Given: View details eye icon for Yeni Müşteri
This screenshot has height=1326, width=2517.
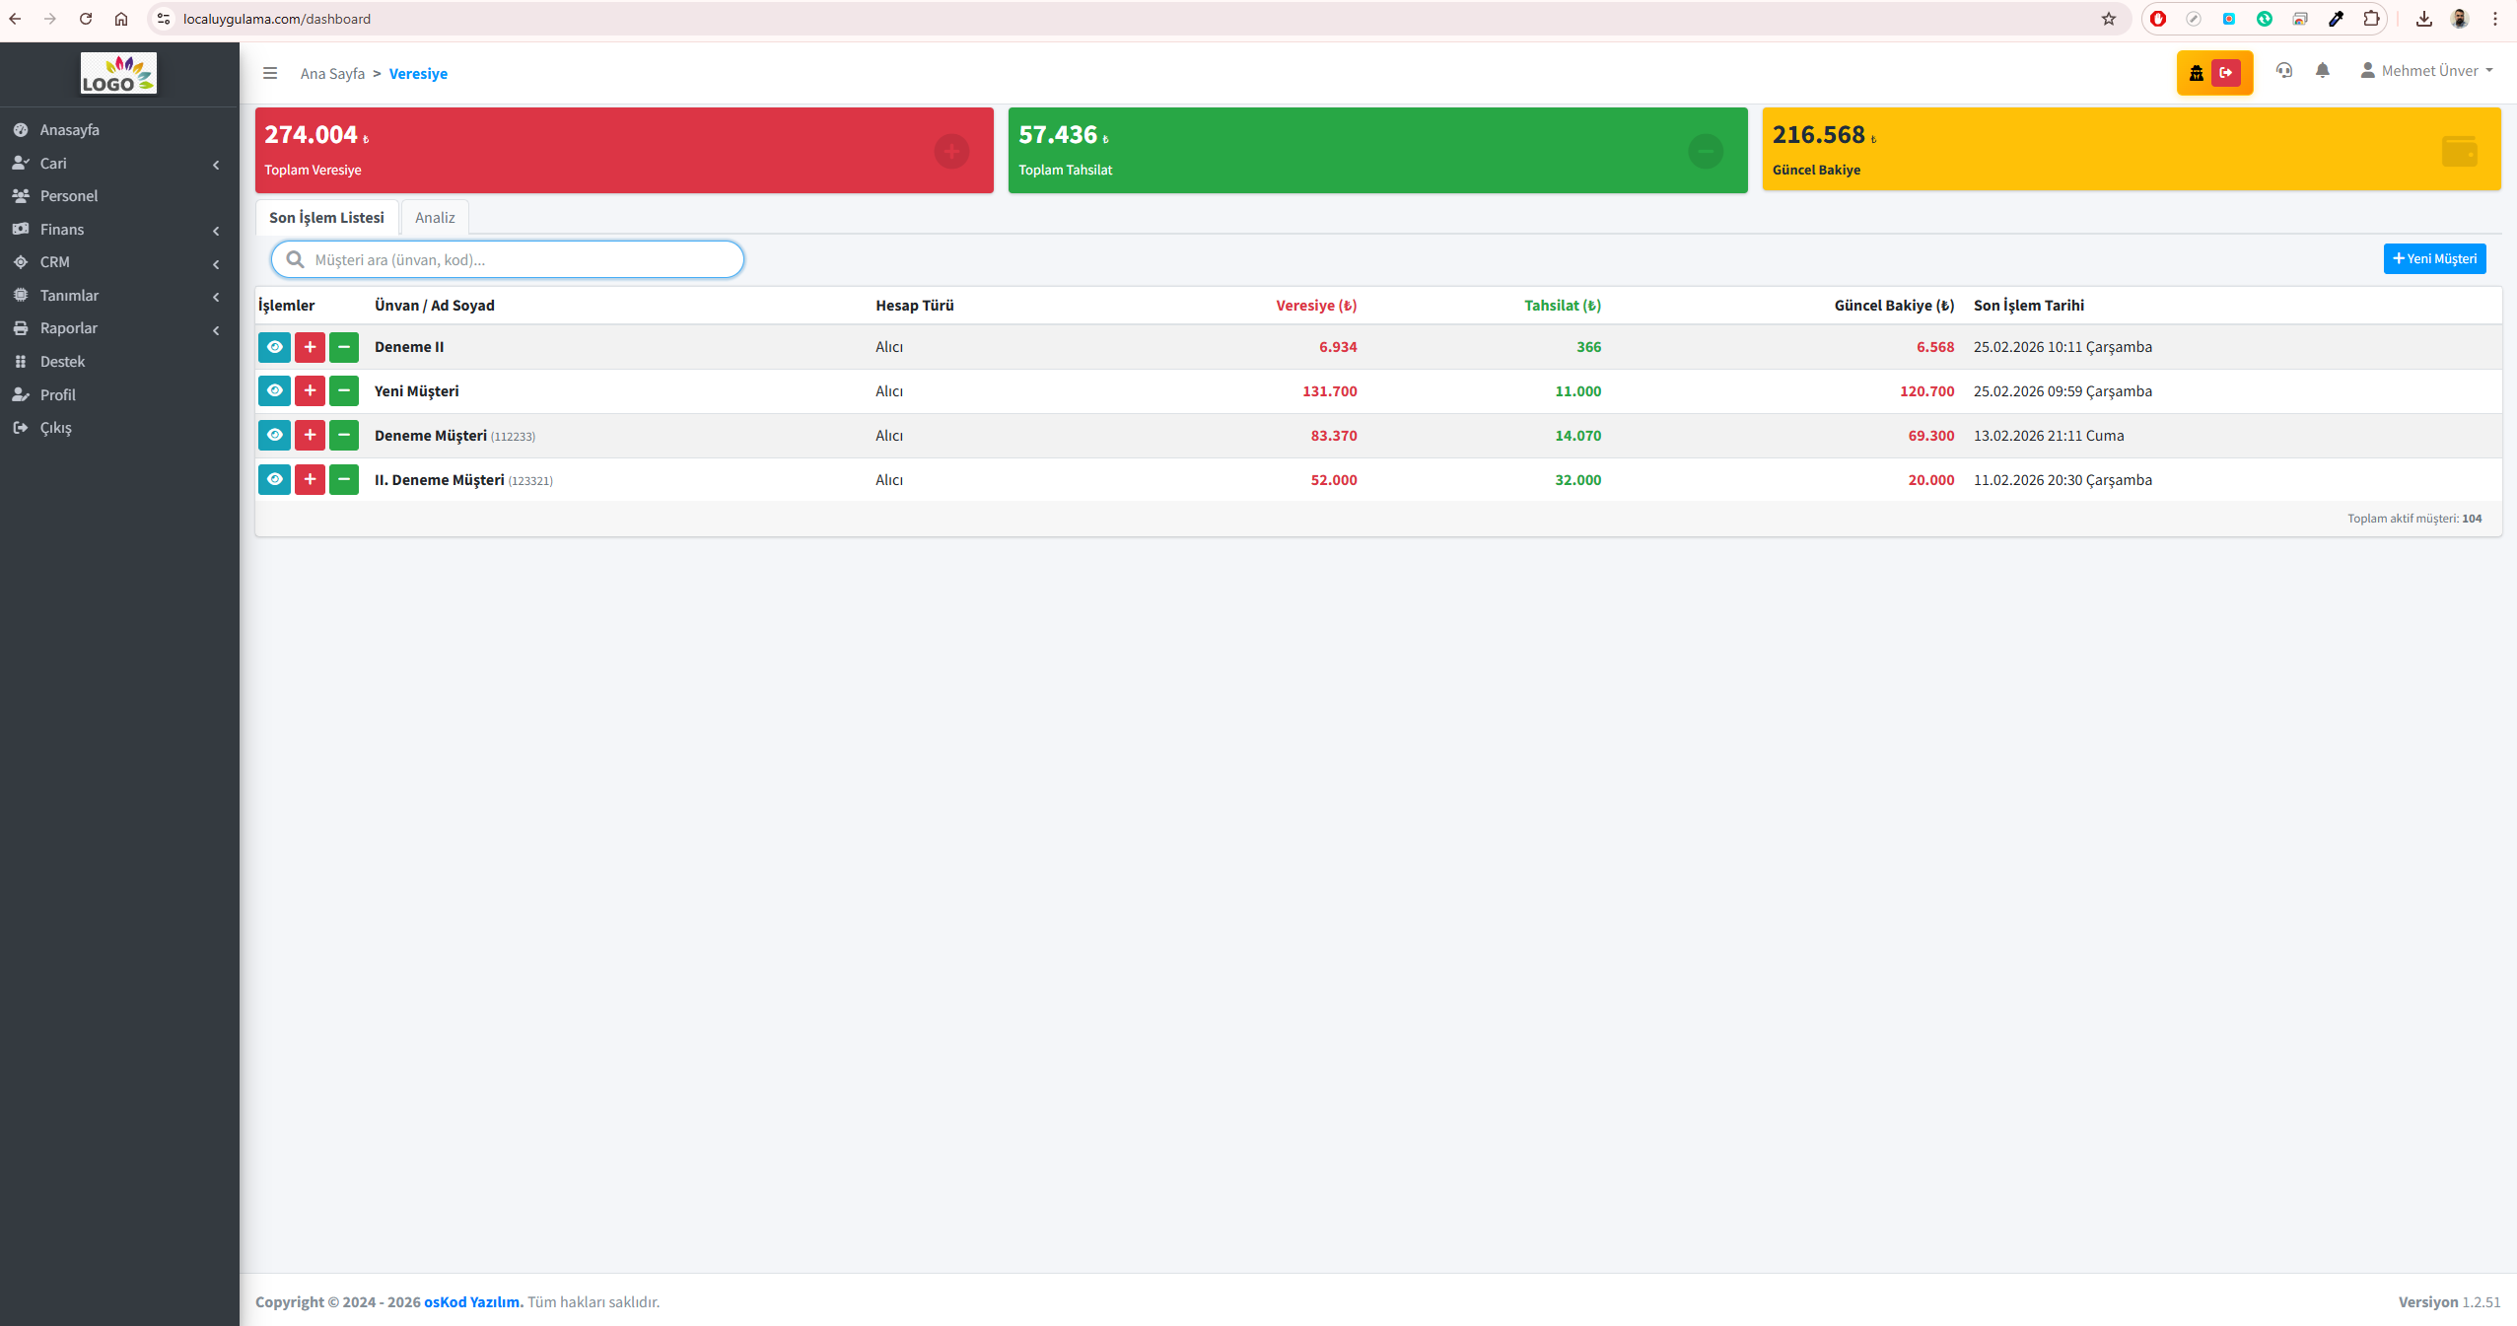Looking at the screenshot, I should tap(274, 391).
